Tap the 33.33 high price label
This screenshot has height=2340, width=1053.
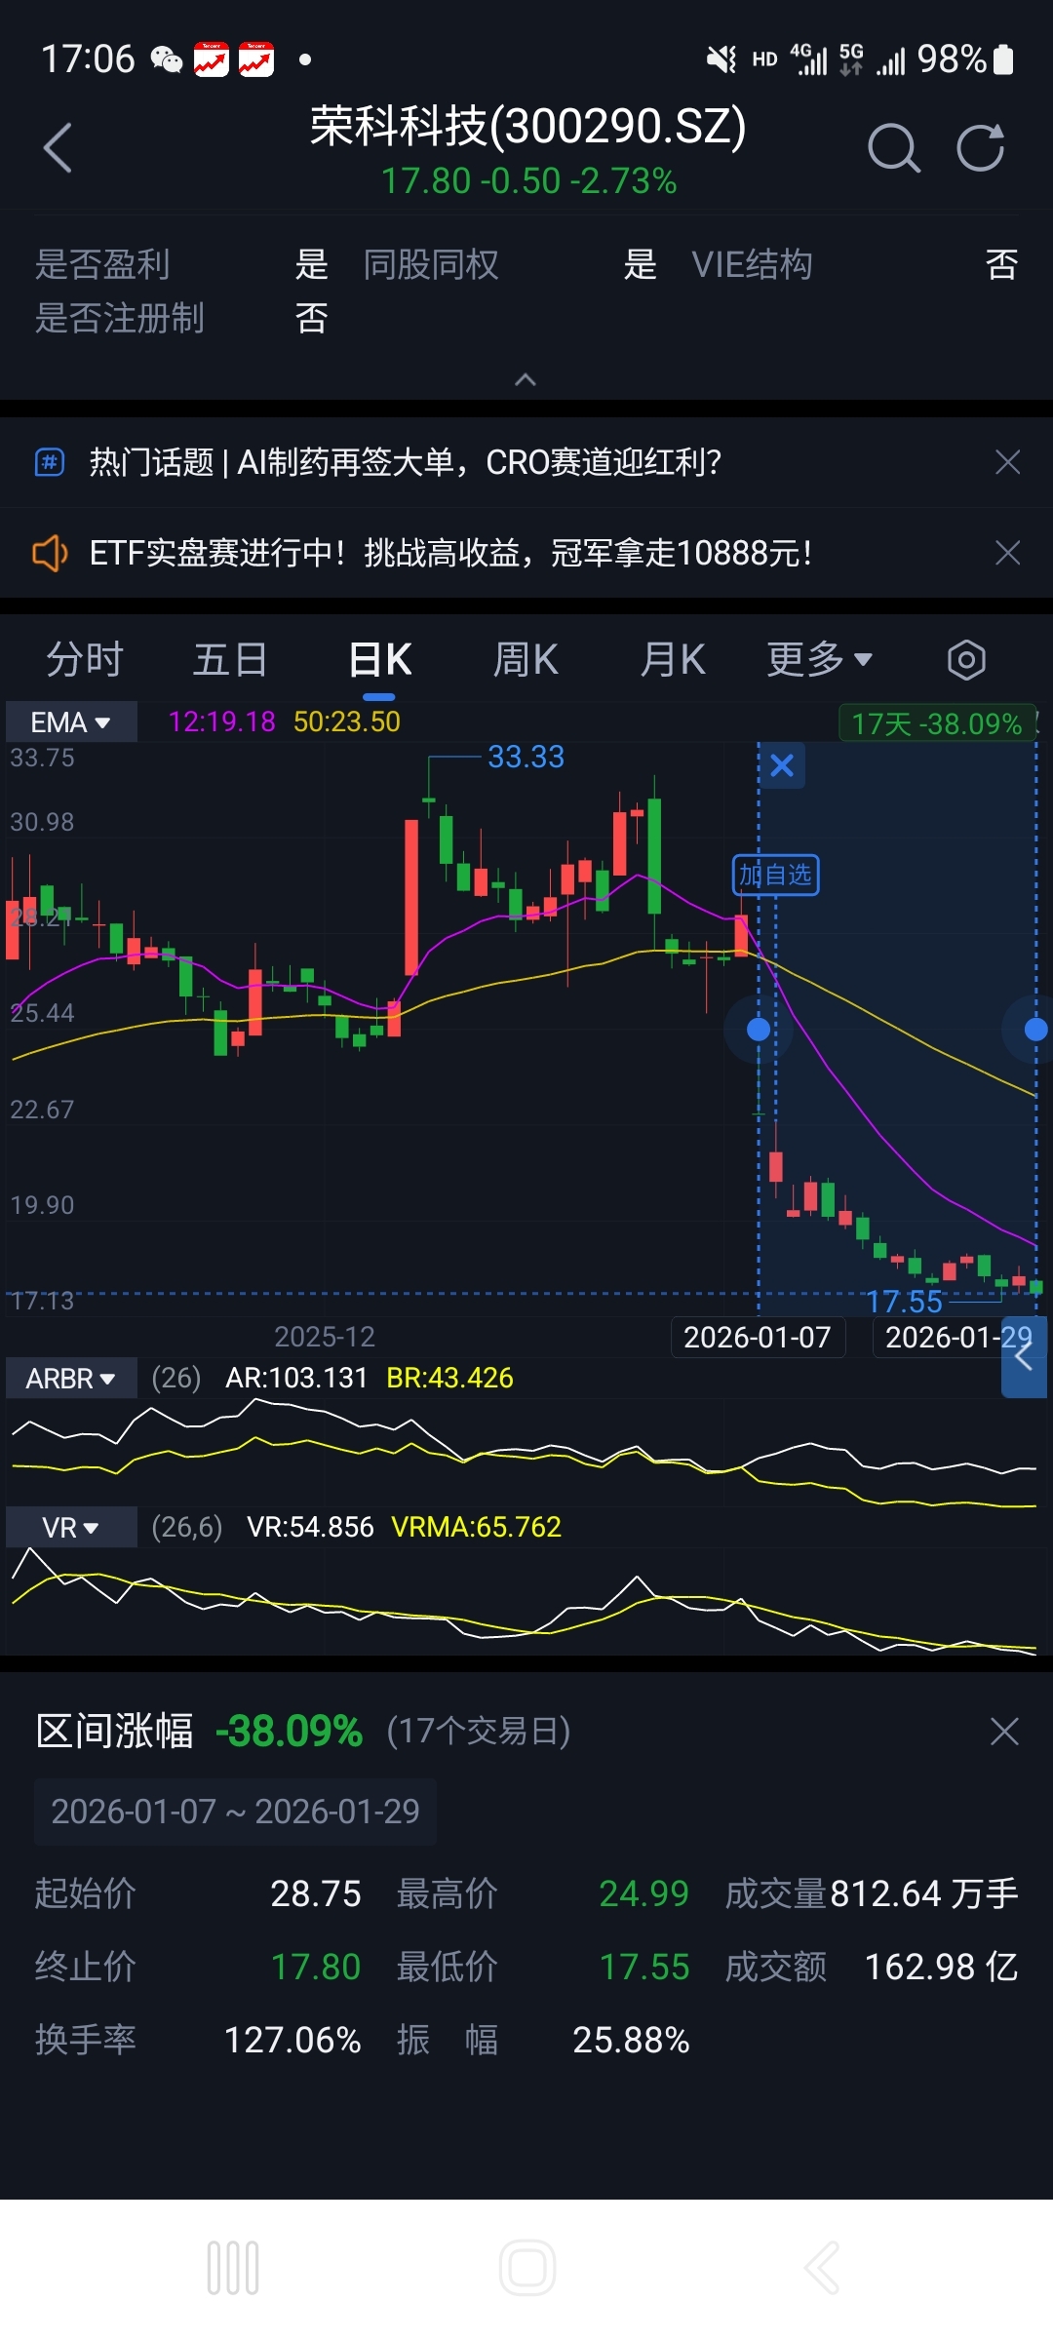(526, 757)
